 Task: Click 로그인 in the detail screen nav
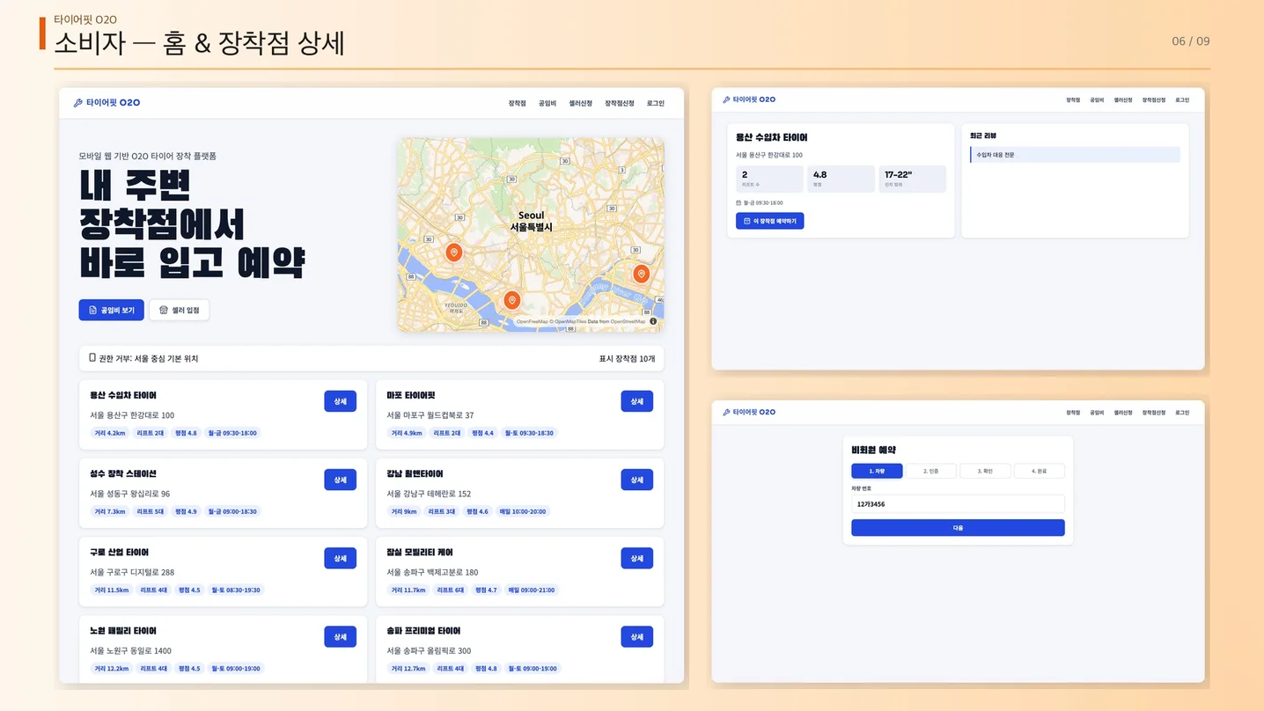[1182, 100]
